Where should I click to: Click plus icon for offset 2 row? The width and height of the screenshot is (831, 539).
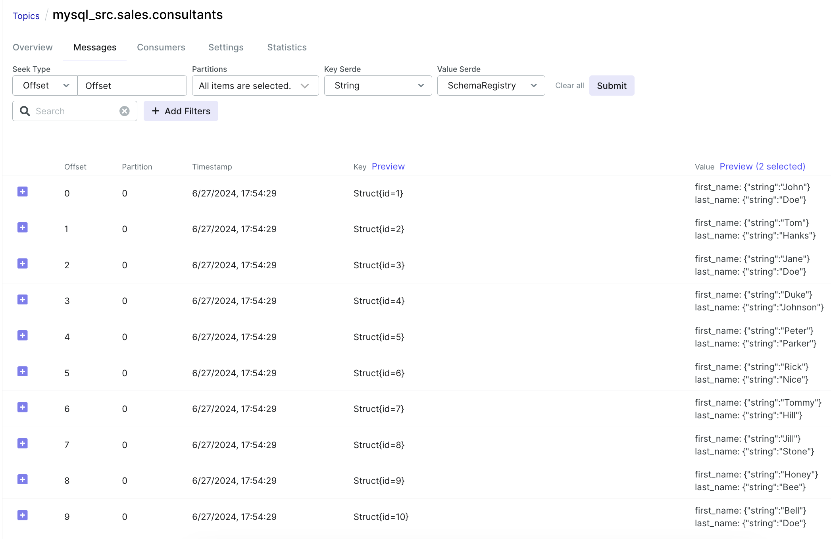click(x=23, y=264)
